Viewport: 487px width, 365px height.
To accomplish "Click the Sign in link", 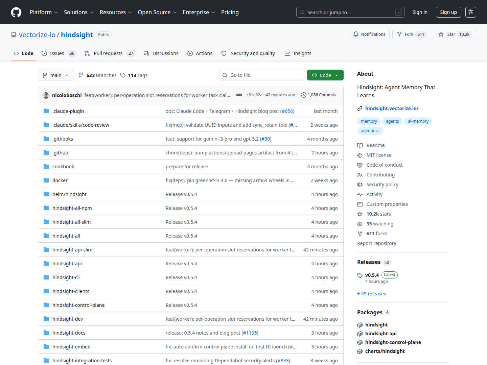I will [x=420, y=12].
